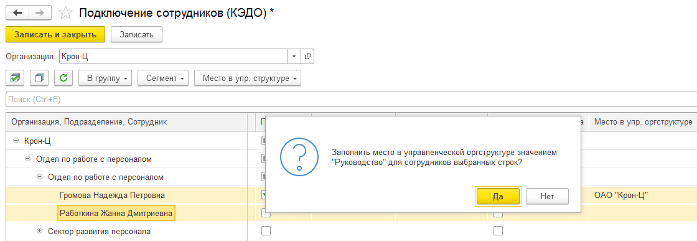The height and width of the screenshot is (241, 697).
Task: Select row Работкина Жанна Дмитриевна
Action: point(116,214)
